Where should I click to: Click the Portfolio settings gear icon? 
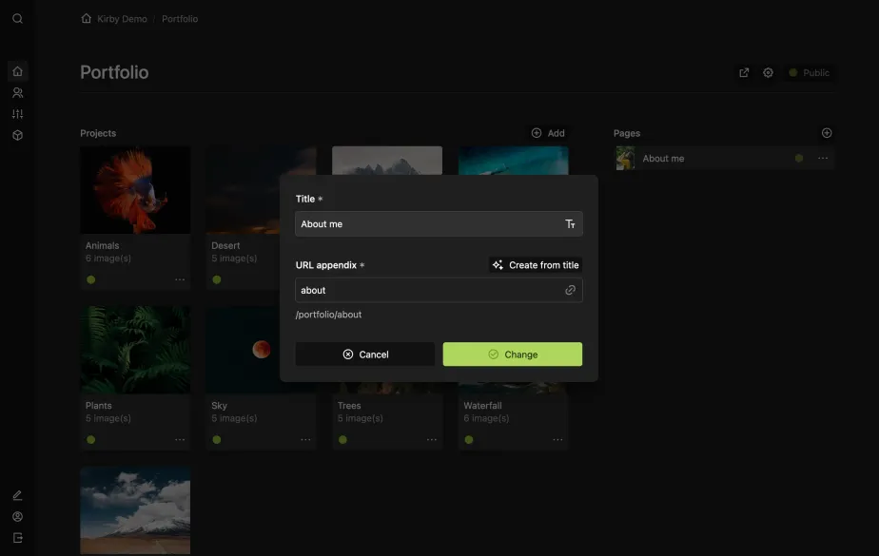[768, 73]
